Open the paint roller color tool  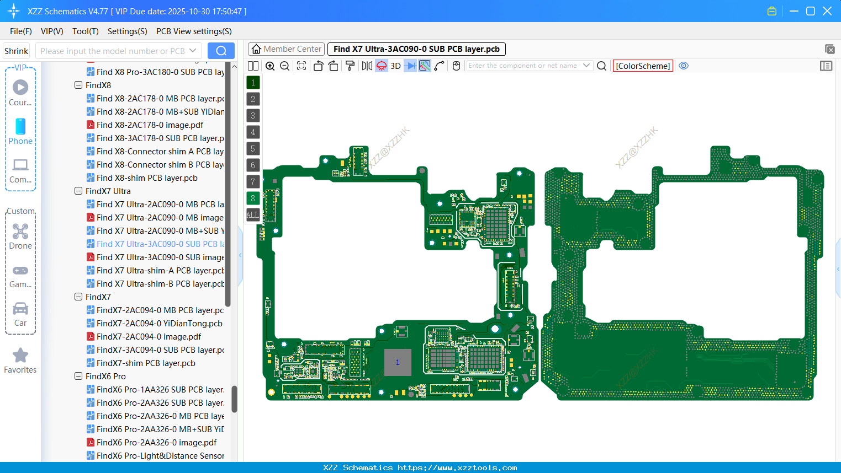click(x=350, y=66)
